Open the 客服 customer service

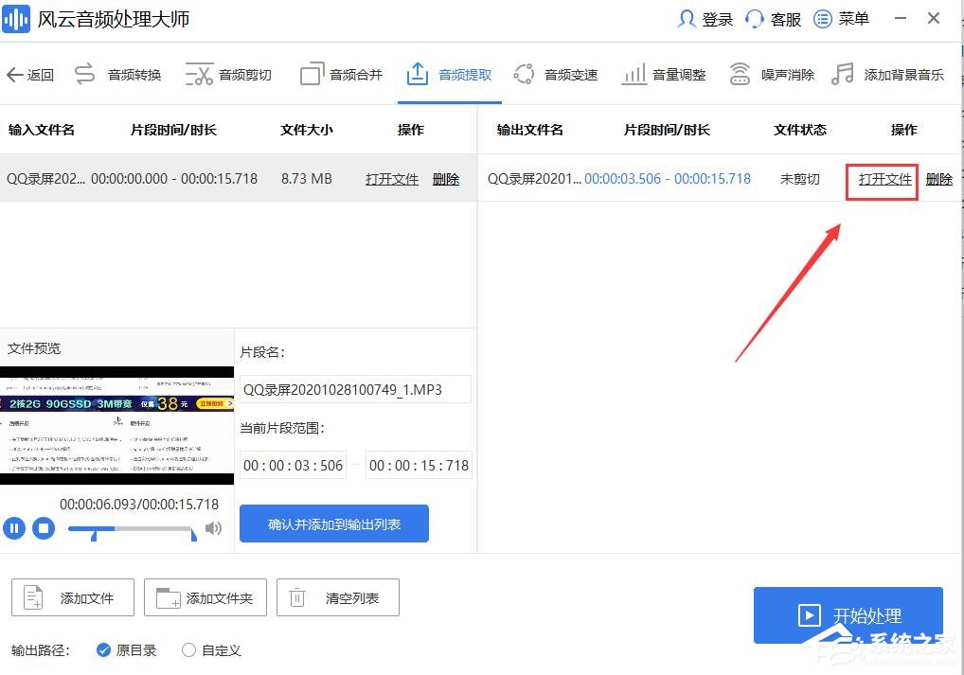pos(773,19)
